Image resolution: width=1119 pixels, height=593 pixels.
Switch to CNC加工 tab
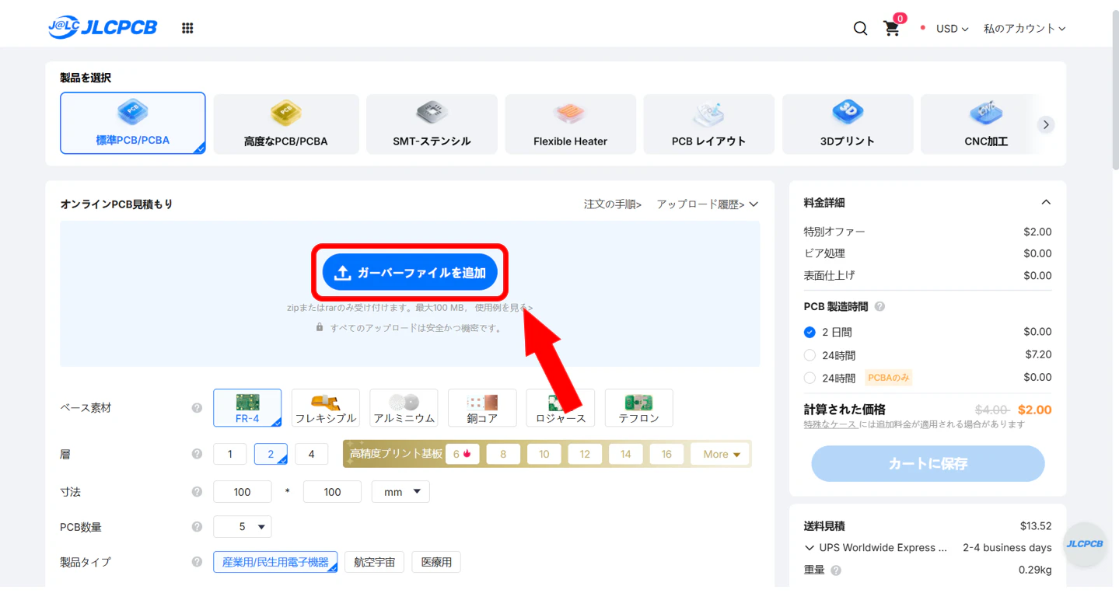984,124
